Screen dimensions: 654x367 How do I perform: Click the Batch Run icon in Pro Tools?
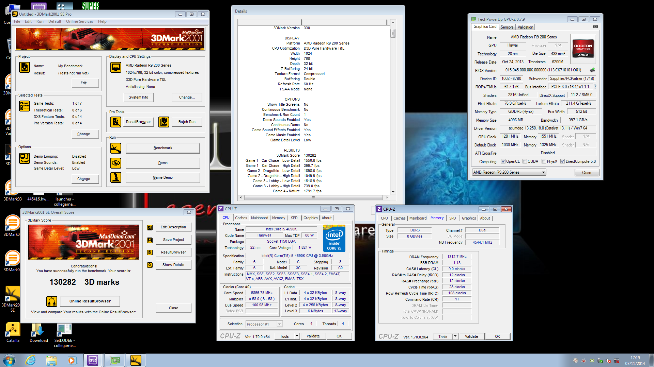[x=164, y=122]
